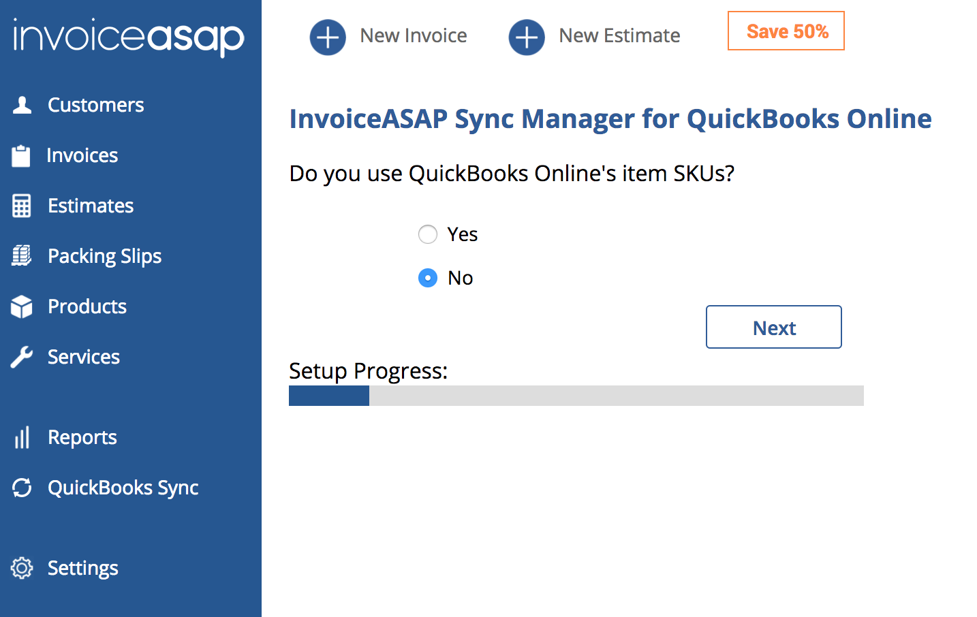Click the Products box icon
This screenshot has height=617, width=977.
coord(22,306)
